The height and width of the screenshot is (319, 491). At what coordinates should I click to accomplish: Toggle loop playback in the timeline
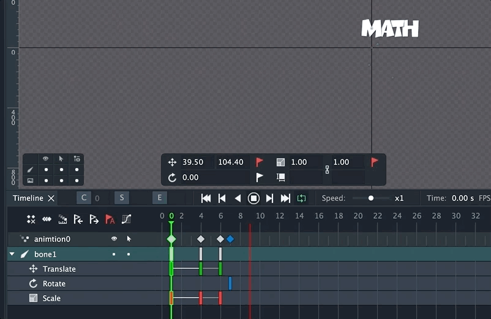click(301, 198)
